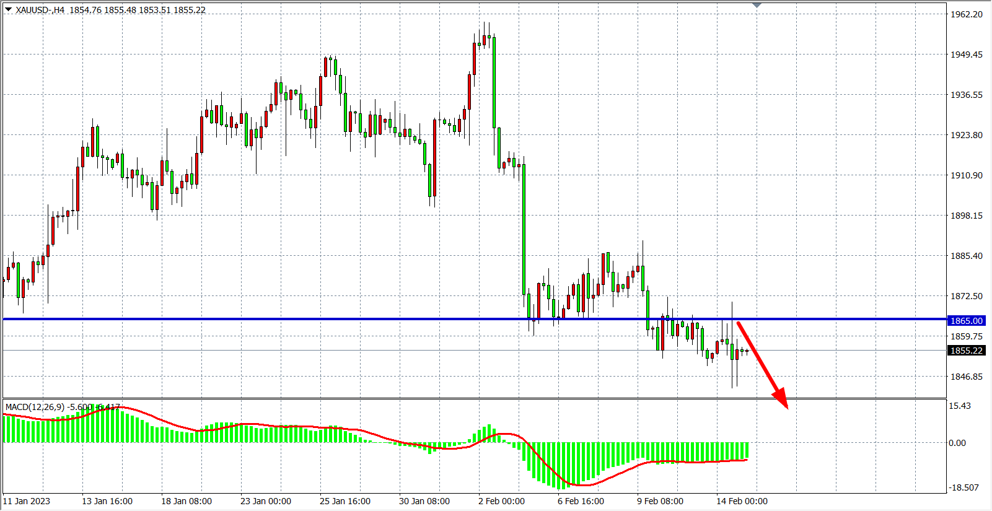
Task: Click the triangle arrow before XAUUSD title
Action: pos(8,9)
